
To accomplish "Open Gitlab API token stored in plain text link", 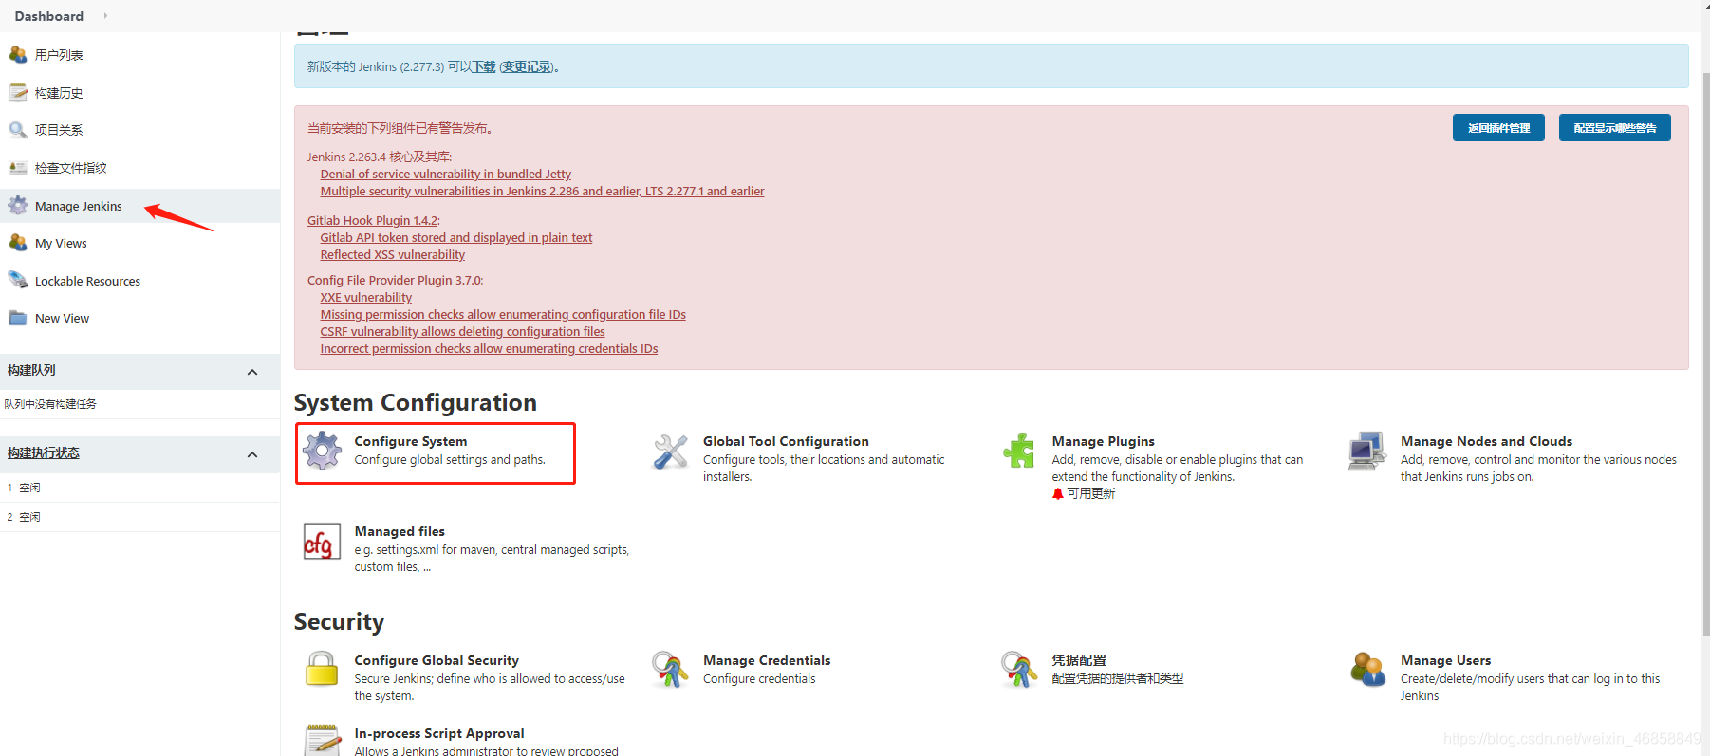I will 456,237.
